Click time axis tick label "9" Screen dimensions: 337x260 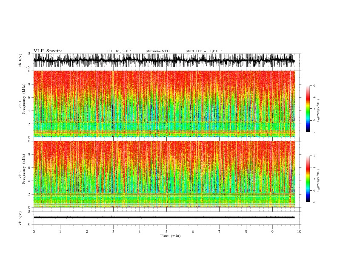(272, 232)
